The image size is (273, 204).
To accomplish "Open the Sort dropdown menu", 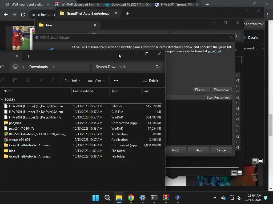I will [x=73, y=80].
